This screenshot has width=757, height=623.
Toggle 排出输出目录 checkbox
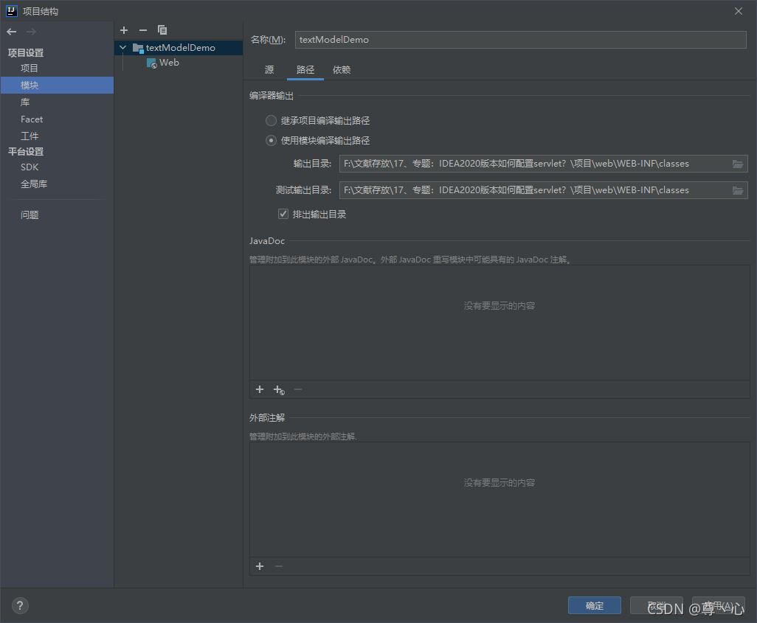[x=283, y=215]
